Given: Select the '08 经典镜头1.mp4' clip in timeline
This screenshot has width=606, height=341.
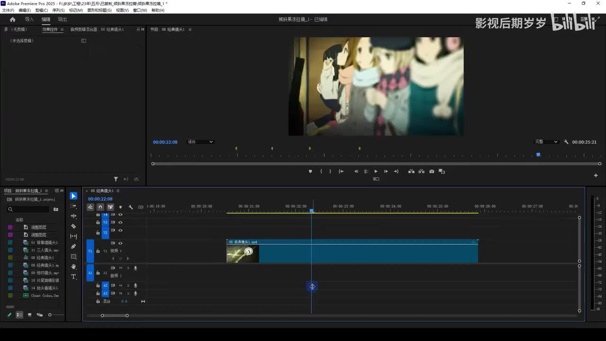Looking at the screenshot, I should (x=352, y=251).
